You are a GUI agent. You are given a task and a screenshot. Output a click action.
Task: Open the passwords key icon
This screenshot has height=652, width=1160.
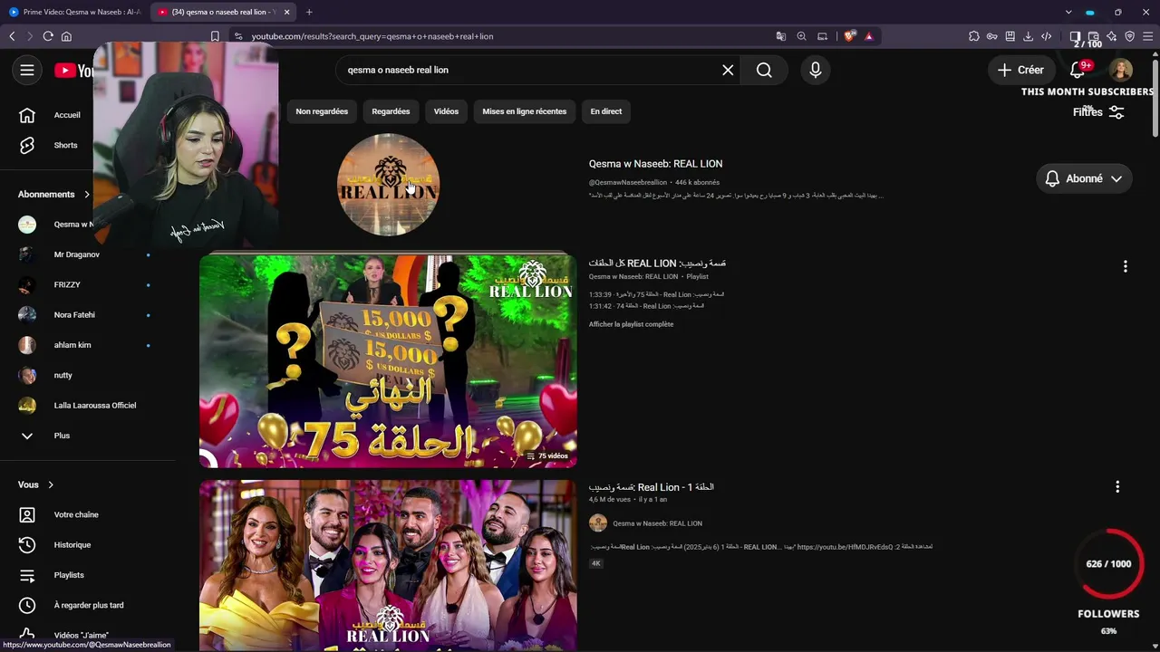point(992,36)
